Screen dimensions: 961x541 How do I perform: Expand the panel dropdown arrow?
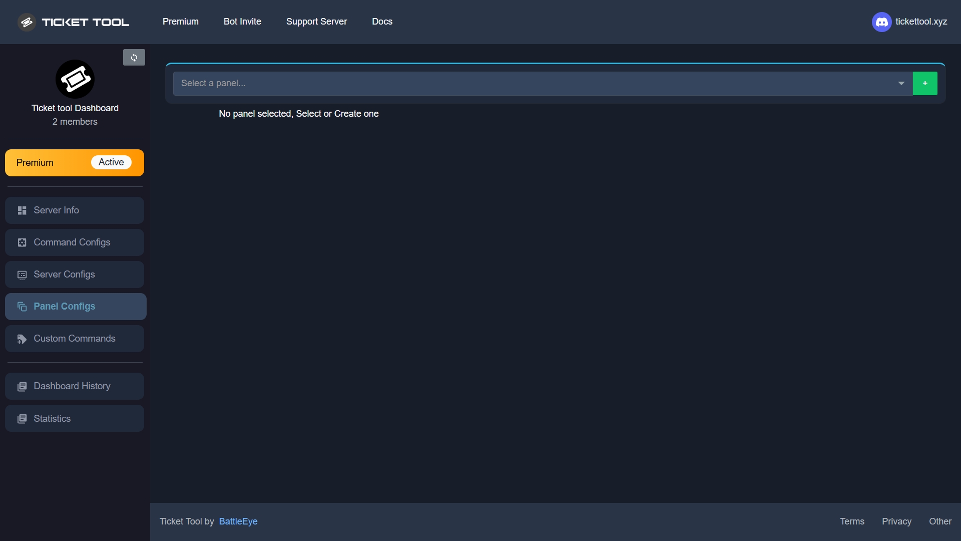pos(901,83)
